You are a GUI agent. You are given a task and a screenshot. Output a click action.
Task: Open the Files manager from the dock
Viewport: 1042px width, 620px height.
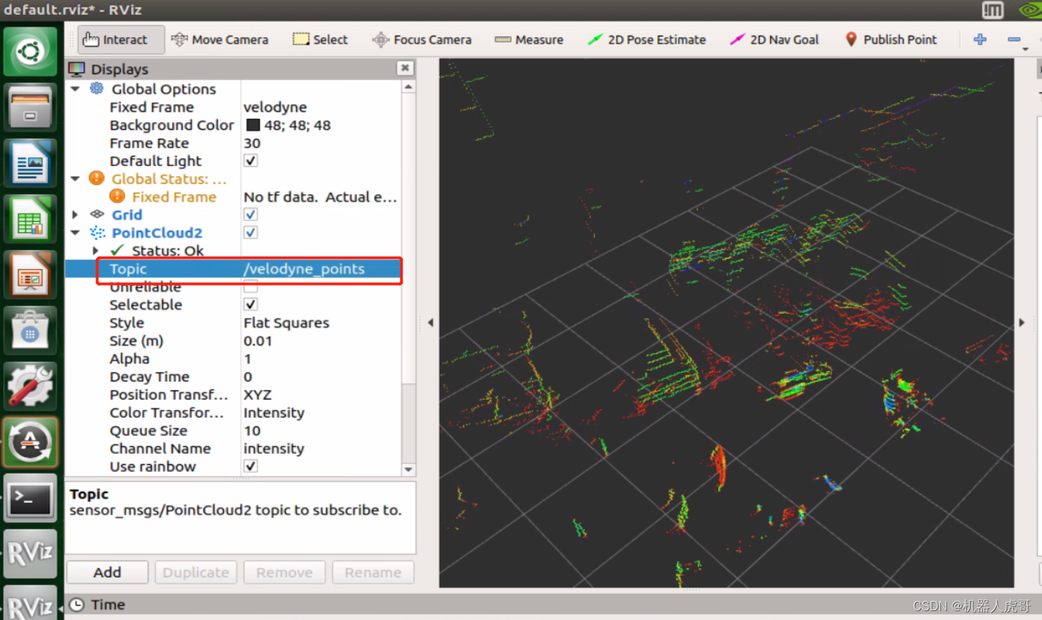pyautogui.click(x=30, y=108)
